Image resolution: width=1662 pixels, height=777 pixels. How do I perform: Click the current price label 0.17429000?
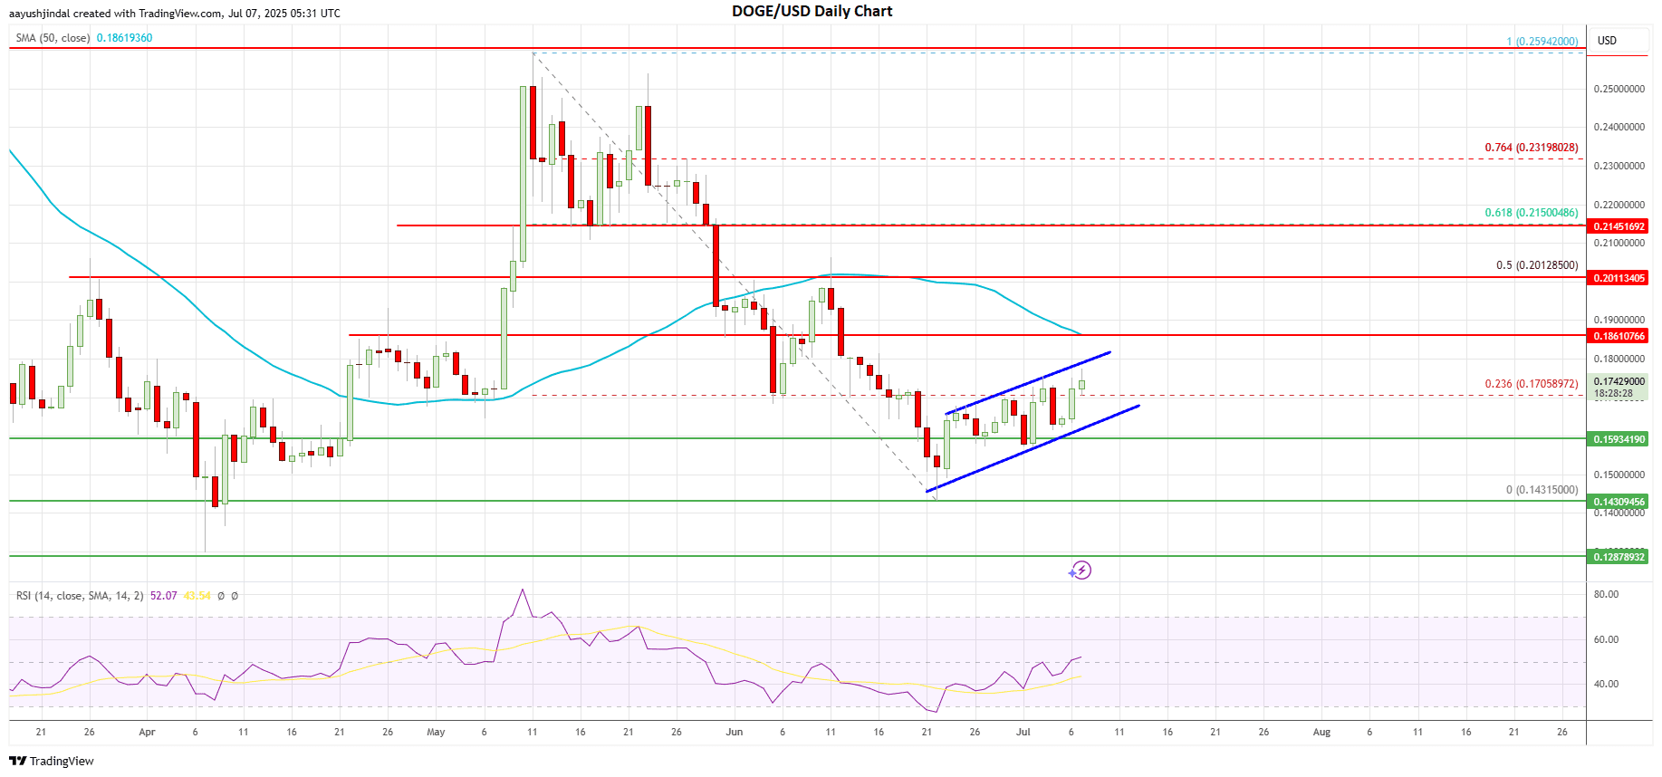pyautogui.click(x=1619, y=382)
